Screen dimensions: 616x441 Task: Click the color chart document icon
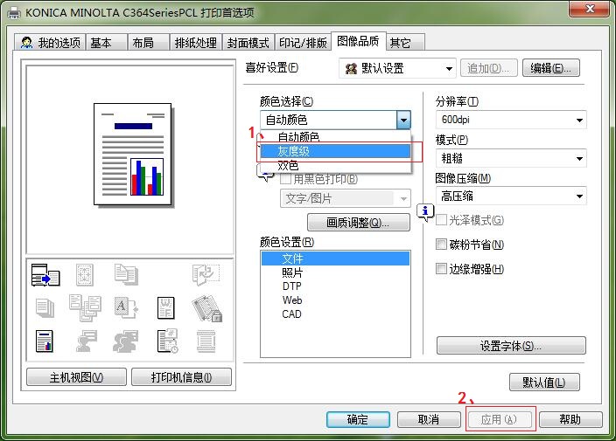coord(45,341)
